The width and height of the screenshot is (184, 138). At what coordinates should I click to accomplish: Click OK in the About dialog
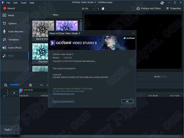tap(127, 101)
